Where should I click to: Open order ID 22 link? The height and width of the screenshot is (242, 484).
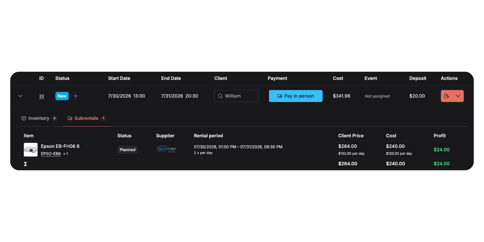pyautogui.click(x=41, y=96)
